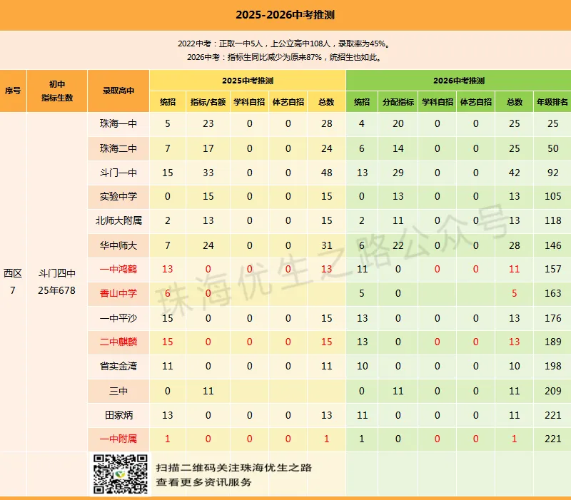Click ranking value 92 in 斗门一中 row
Viewport: 571px width, 500px height.
[552, 173]
